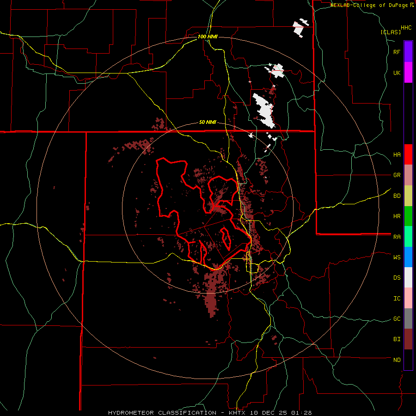Click the 100 NMI range ring label
This screenshot has height=416, width=416.
tap(208, 37)
